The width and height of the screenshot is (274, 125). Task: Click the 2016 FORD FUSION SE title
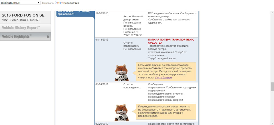point(23,15)
